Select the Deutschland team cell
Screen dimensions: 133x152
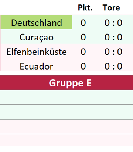coord(36,22)
